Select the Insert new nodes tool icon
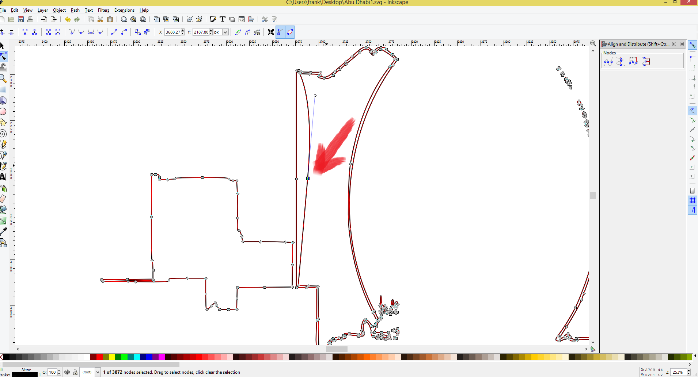The height and width of the screenshot is (377, 698). pyautogui.click(x=2, y=32)
